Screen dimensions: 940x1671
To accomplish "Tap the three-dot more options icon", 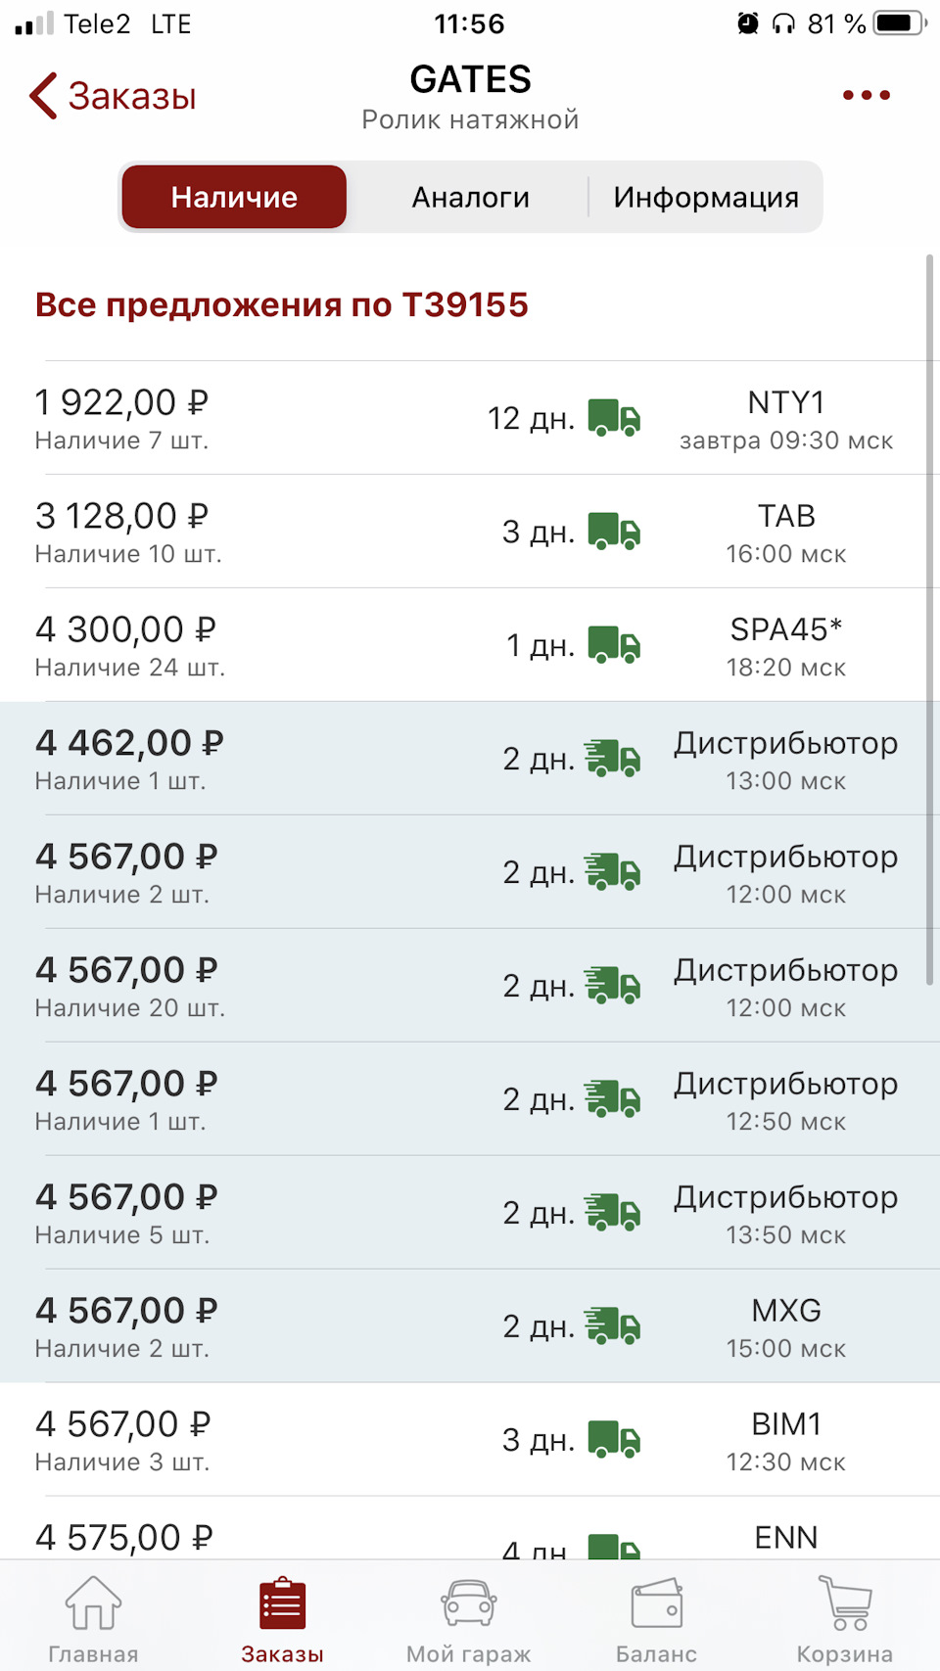I will [x=866, y=95].
